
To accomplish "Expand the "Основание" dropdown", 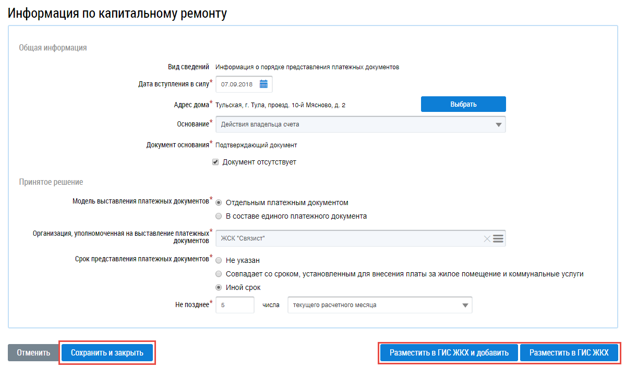I will [360, 124].
